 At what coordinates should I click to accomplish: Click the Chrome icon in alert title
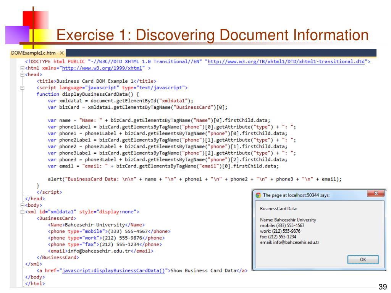[259, 195]
